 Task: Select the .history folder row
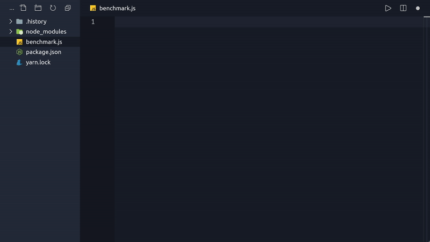[x=40, y=21]
